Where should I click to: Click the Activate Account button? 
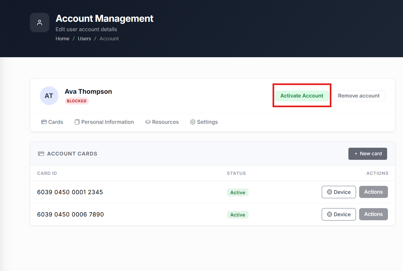coord(302,96)
